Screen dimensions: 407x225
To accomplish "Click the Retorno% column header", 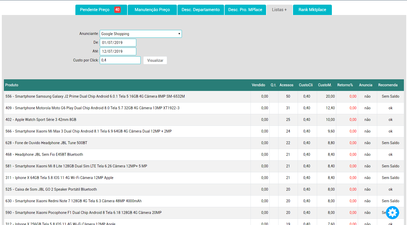I will click(x=345, y=85).
